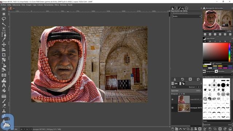The width and height of the screenshot is (233, 131).
Task: Select the Ellipse Select tool
Action: (4, 14)
